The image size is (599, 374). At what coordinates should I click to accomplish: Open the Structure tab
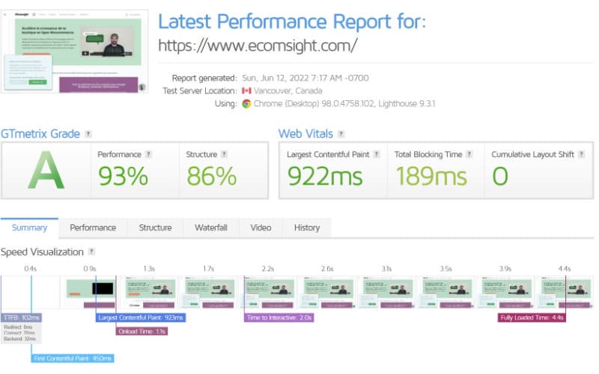pyautogui.click(x=155, y=228)
